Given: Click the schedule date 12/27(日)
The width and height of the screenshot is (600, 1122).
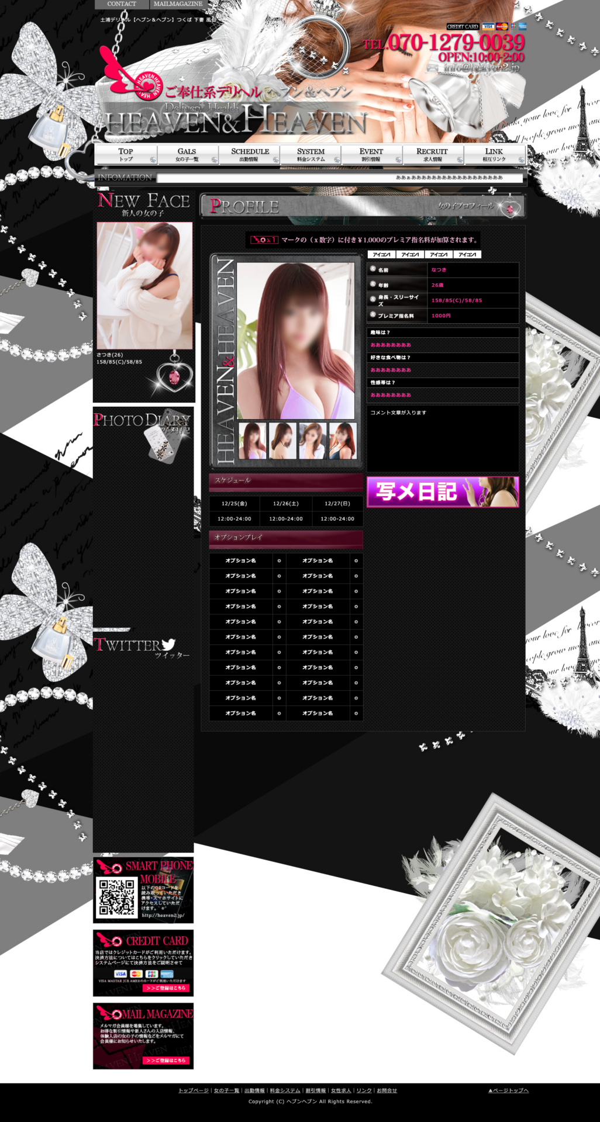Looking at the screenshot, I should coord(337,503).
